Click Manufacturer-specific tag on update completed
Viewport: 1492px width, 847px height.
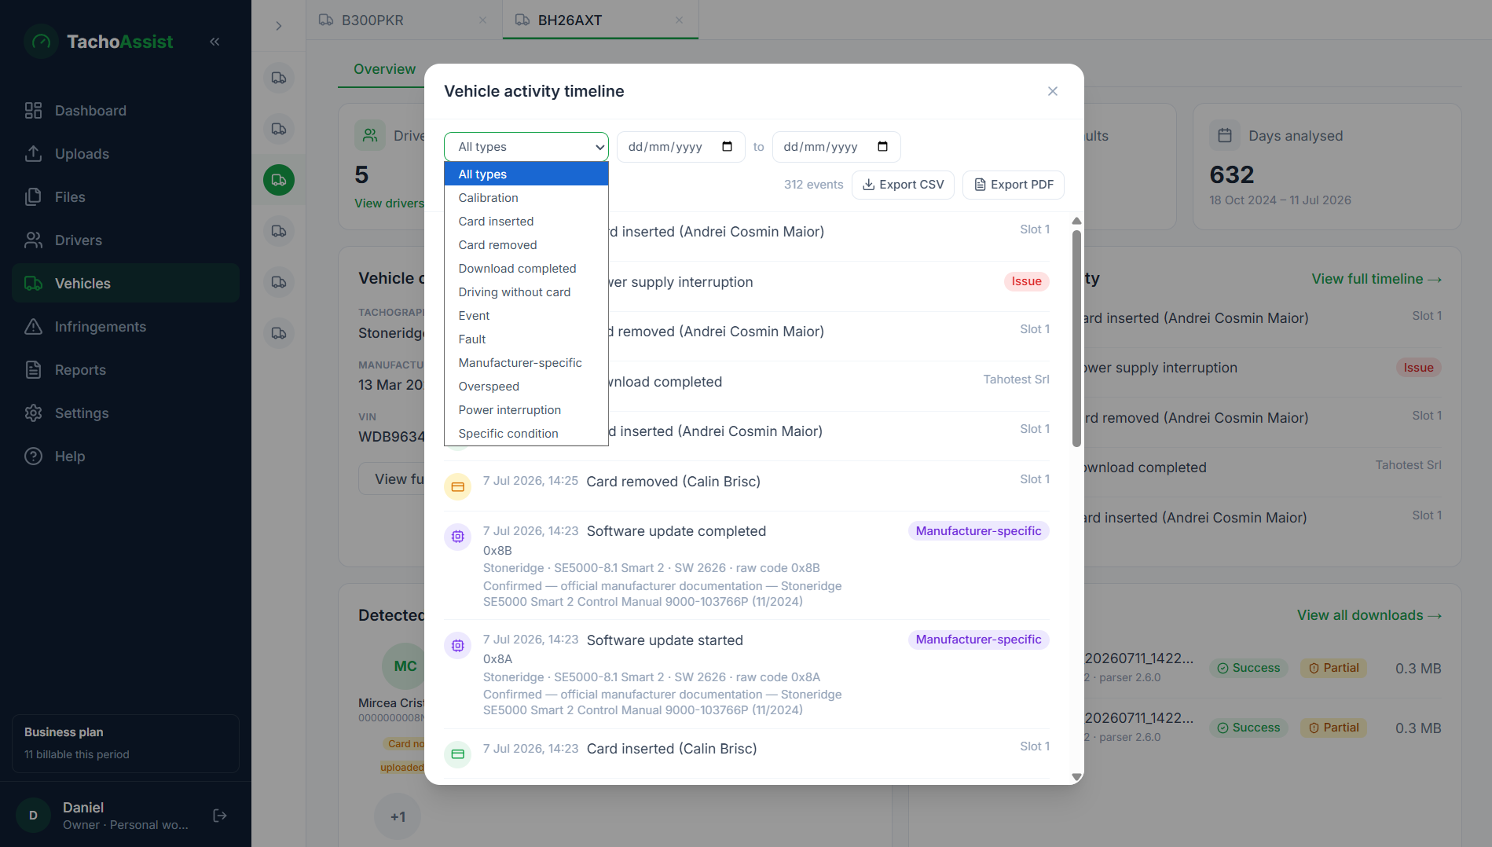[978, 531]
